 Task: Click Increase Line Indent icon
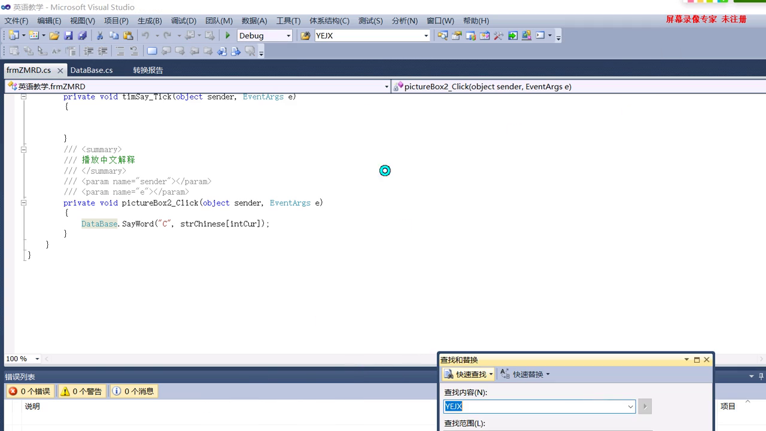click(102, 51)
